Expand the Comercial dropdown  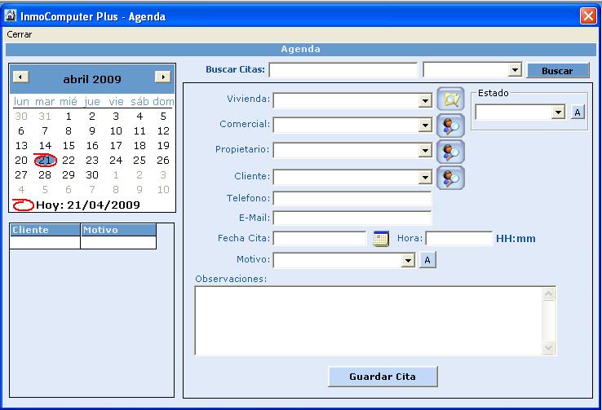click(x=425, y=126)
